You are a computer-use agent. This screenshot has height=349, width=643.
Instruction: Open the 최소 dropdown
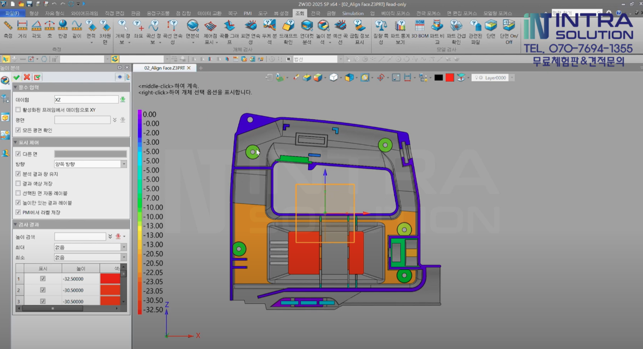point(91,257)
